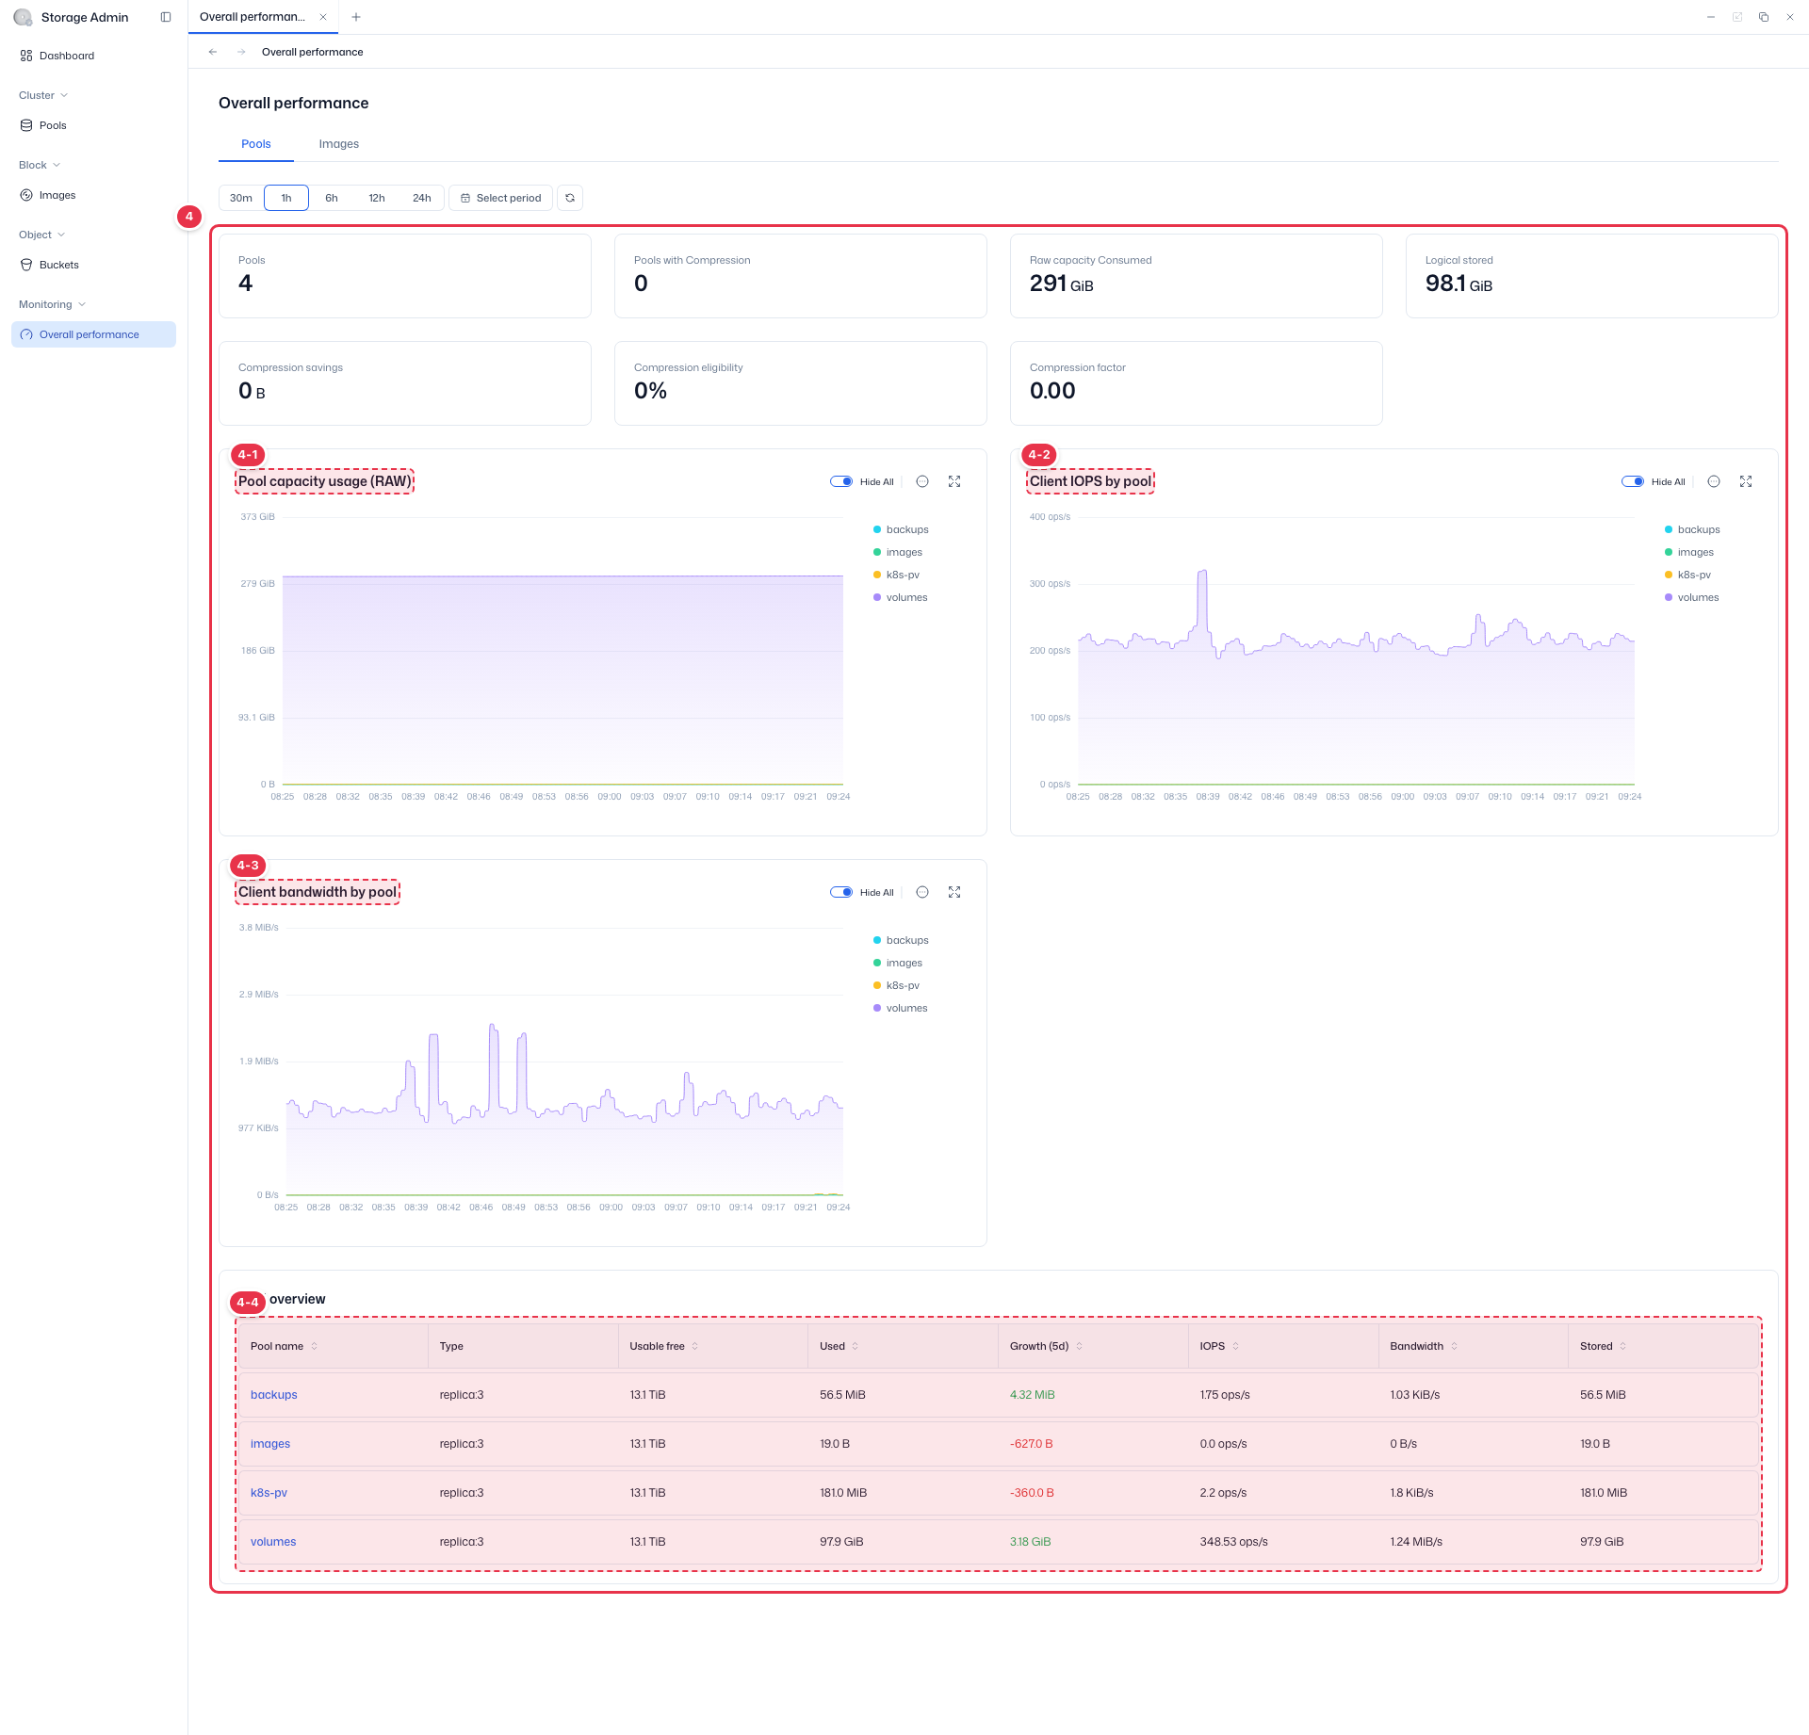Close the Overall performance tab
Viewport: 1809px width, 1735px height.
[x=323, y=17]
